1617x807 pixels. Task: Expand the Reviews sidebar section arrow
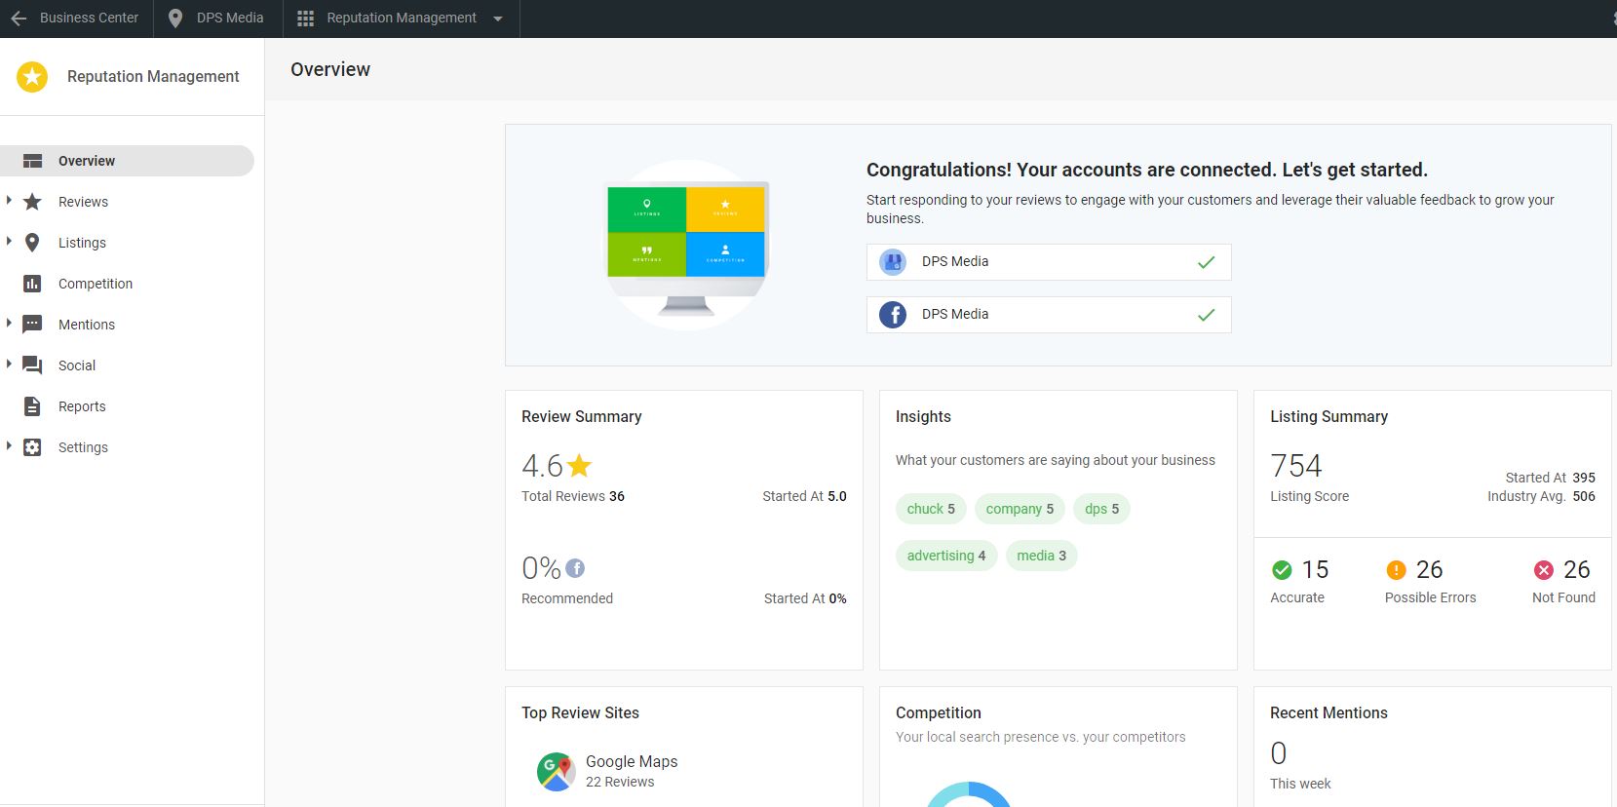coord(9,201)
